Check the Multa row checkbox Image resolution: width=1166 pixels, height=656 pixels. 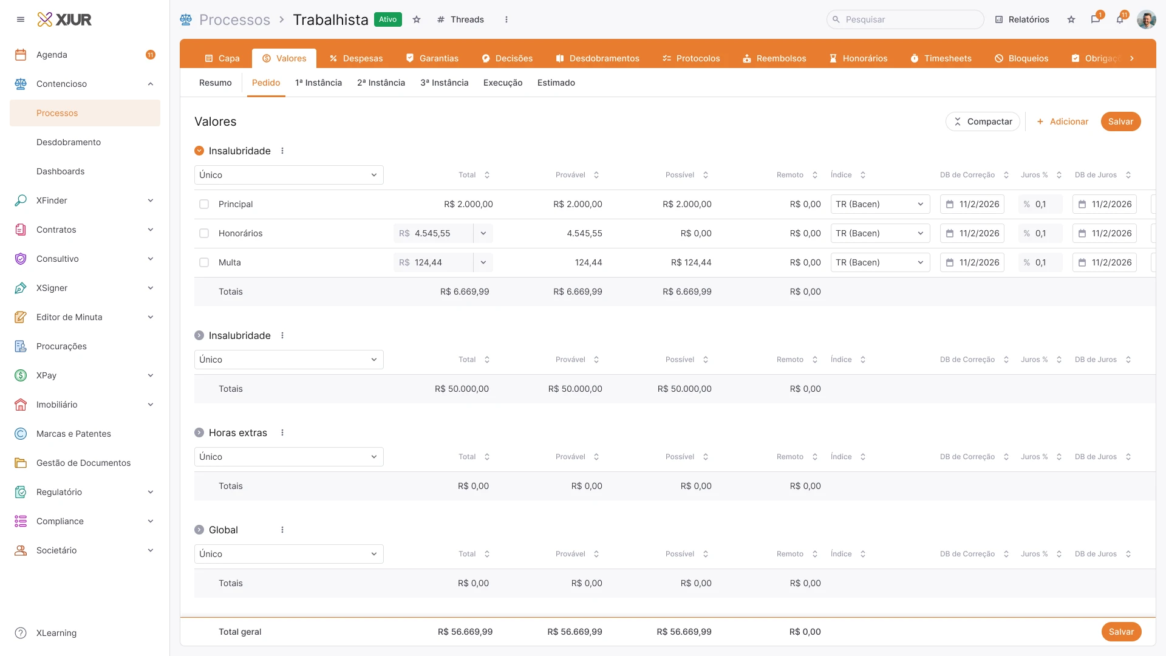(204, 262)
